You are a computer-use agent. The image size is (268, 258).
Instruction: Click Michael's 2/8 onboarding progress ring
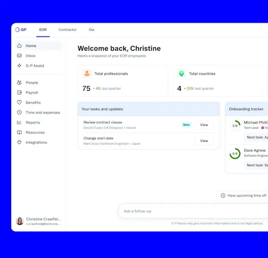coord(235,126)
